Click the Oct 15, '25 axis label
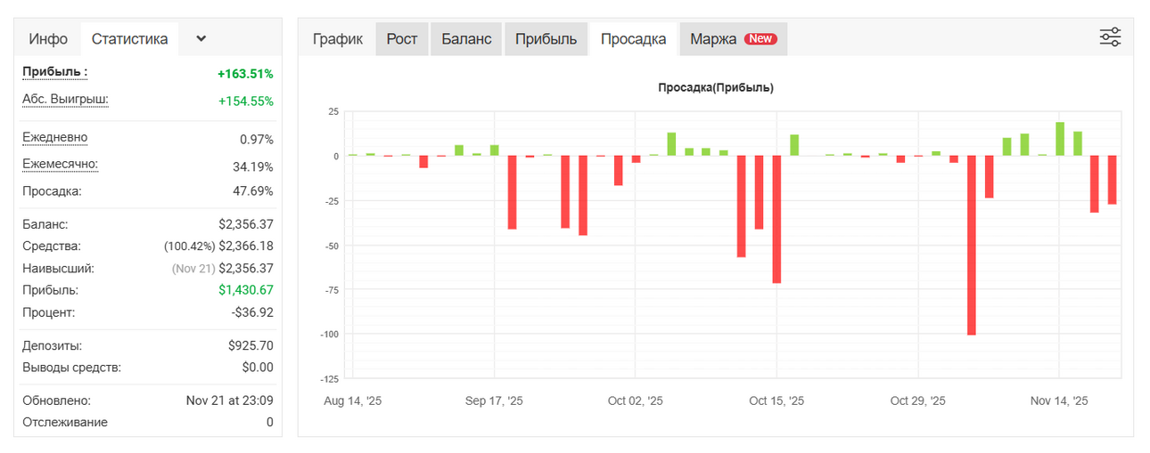The width and height of the screenshot is (1150, 453). [776, 401]
